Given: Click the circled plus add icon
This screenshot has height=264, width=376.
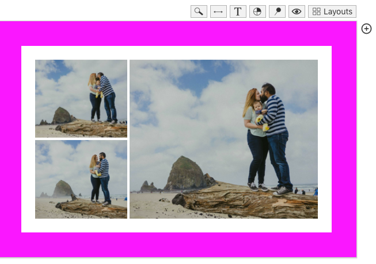Looking at the screenshot, I should [366, 29].
